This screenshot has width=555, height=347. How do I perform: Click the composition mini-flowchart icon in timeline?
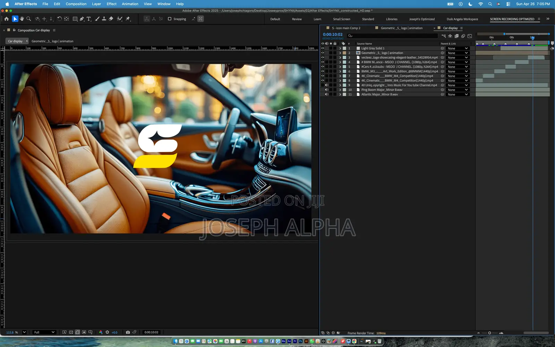[444, 36]
